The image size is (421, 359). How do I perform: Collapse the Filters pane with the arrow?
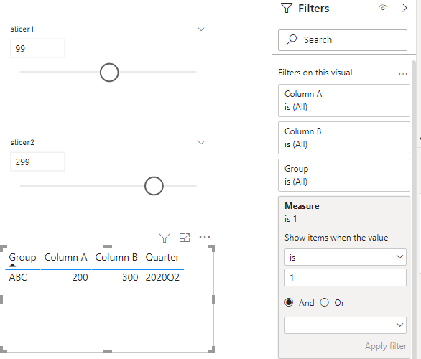[404, 8]
